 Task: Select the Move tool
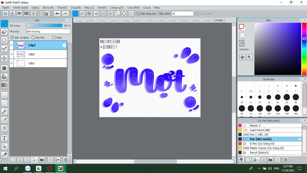4,58
